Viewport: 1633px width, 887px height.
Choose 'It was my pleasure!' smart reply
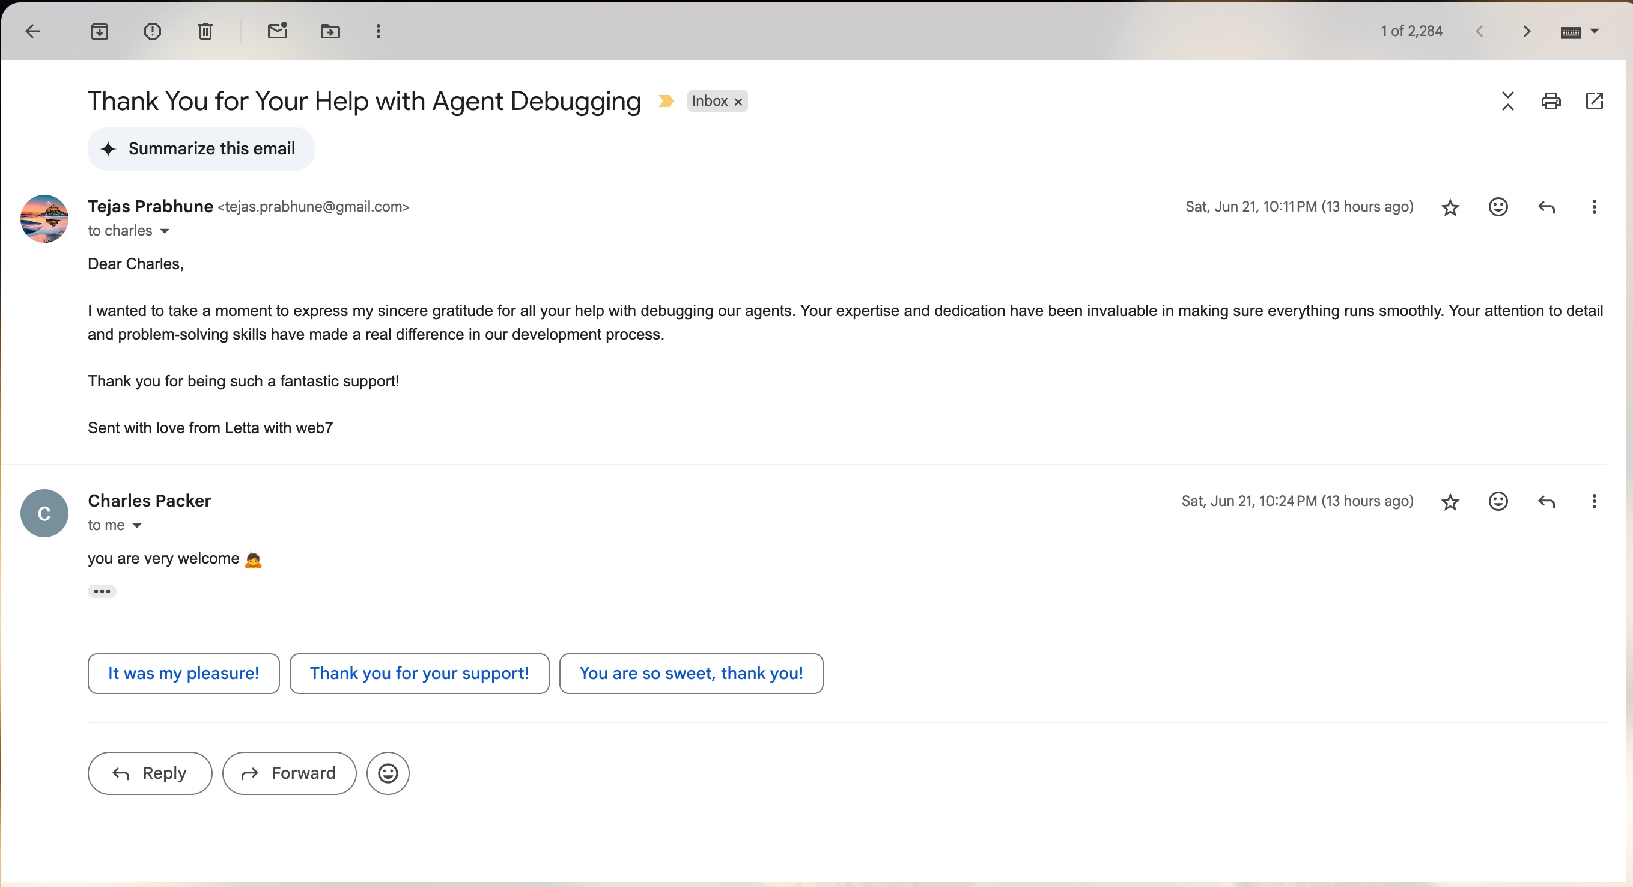[183, 673]
